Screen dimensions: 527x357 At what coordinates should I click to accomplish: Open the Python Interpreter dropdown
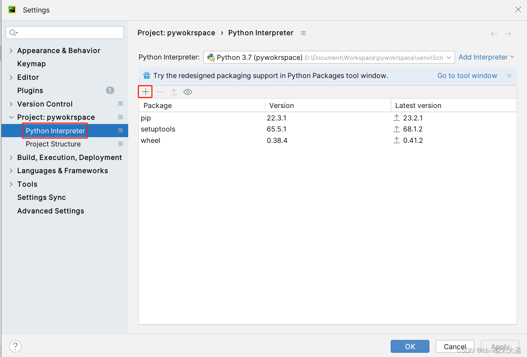(x=329, y=57)
